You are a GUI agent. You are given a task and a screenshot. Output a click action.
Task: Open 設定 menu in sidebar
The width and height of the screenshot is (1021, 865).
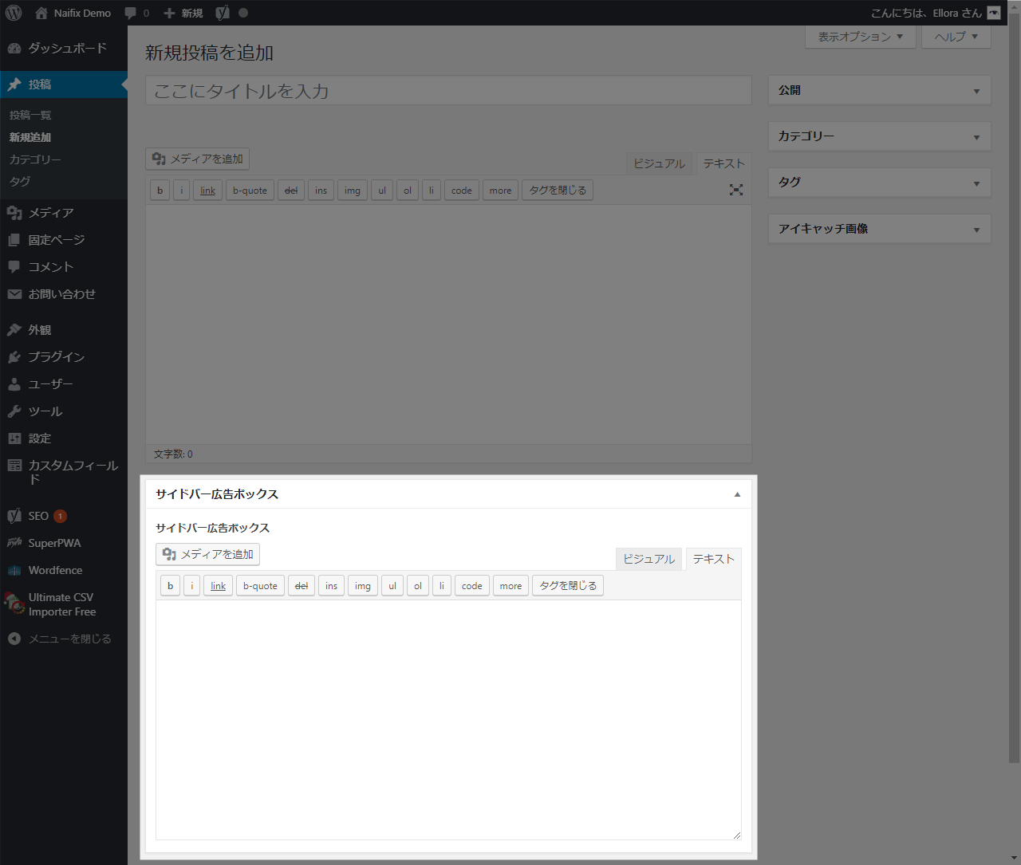(x=64, y=438)
